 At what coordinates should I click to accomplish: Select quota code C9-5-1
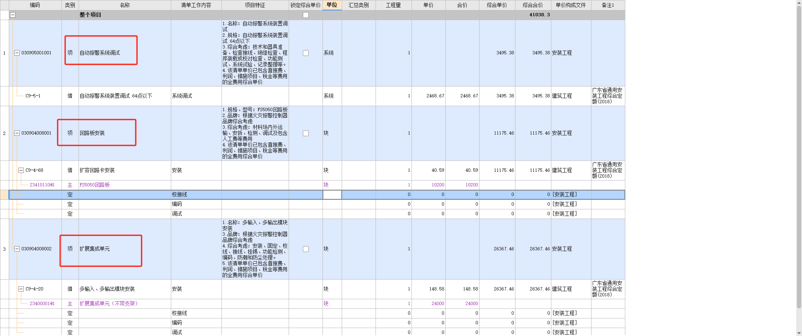(x=33, y=96)
